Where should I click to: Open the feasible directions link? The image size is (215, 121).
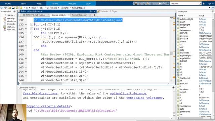(40, 93)
